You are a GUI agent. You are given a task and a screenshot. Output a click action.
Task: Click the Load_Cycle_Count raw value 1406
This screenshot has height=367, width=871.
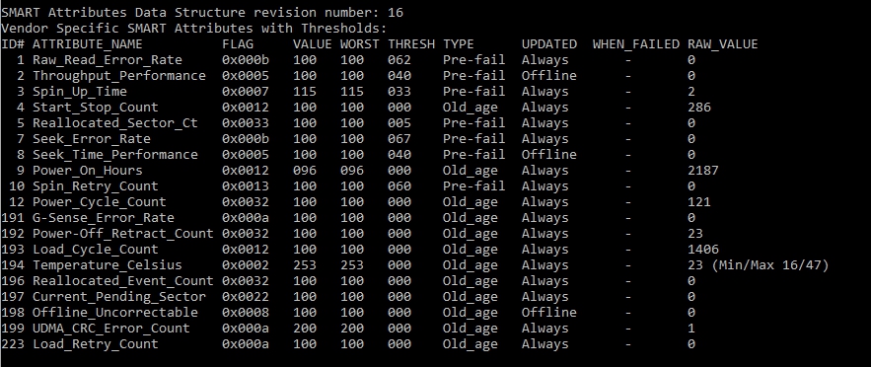coord(702,250)
